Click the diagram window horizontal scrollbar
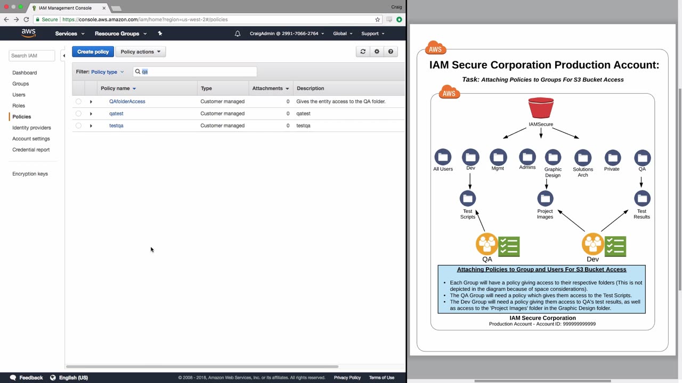The image size is (682, 383). pos(542,381)
